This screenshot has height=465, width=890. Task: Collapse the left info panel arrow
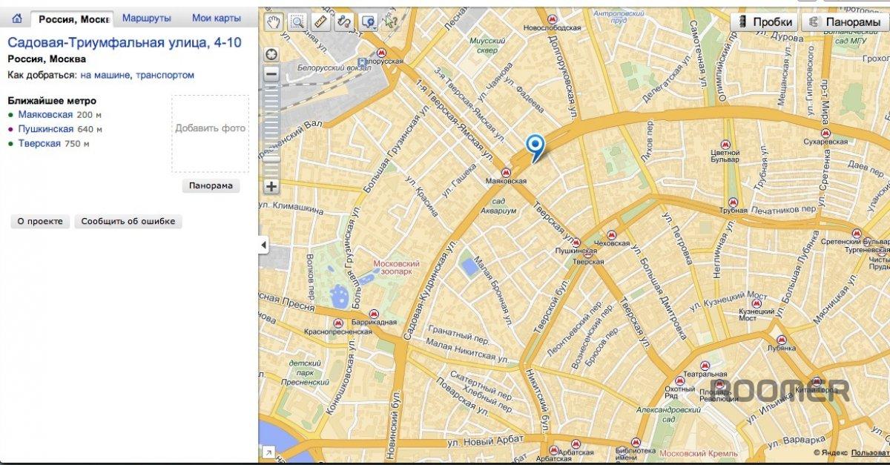(x=263, y=245)
